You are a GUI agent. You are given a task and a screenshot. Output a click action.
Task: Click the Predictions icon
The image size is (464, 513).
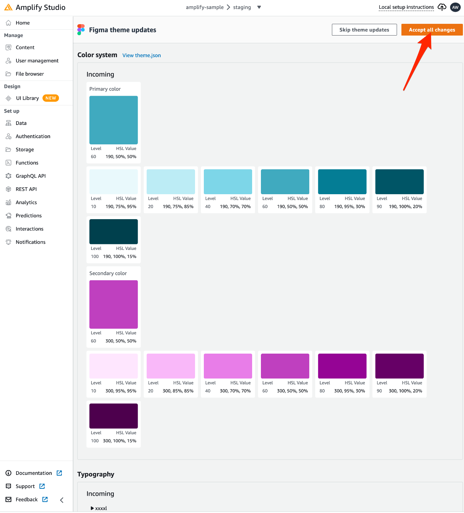(x=8, y=215)
